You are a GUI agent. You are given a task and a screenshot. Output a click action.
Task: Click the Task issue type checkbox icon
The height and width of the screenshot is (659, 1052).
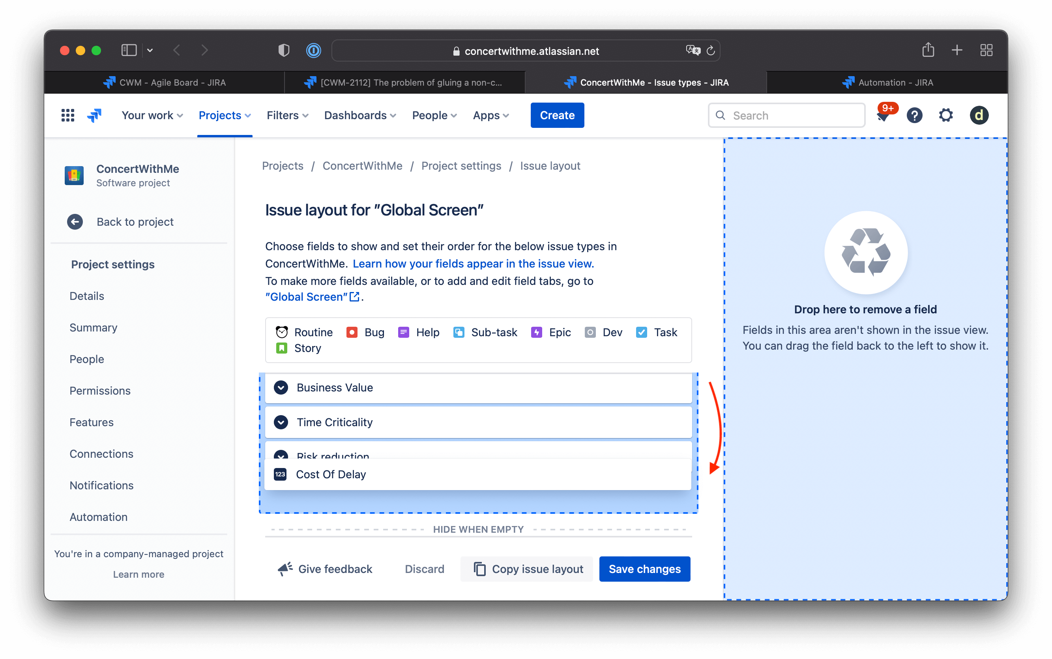pos(642,332)
